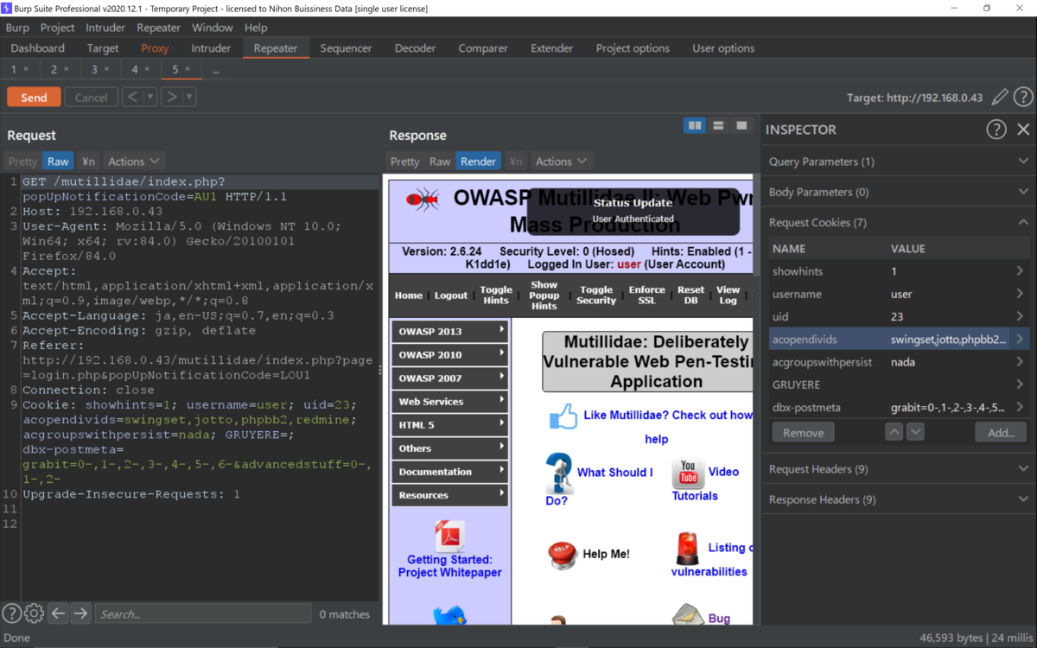Click the request search input field
The width and height of the screenshot is (1037, 648).
(x=202, y=613)
